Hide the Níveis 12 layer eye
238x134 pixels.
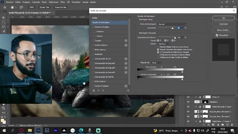click(188, 97)
